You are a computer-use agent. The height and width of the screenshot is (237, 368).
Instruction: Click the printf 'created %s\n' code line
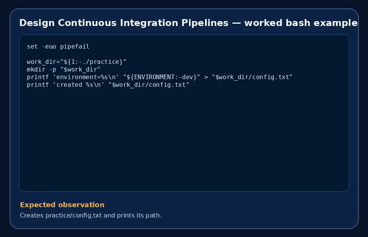(x=108, y=85)
